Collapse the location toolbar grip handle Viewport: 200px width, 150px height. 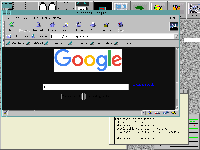pos(3,36)
